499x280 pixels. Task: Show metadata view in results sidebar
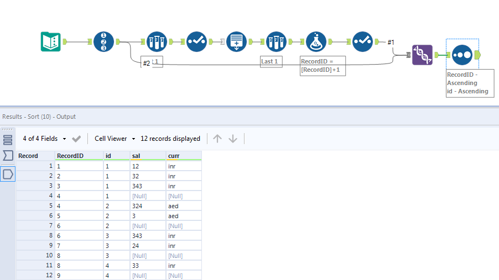pos(8,155)
